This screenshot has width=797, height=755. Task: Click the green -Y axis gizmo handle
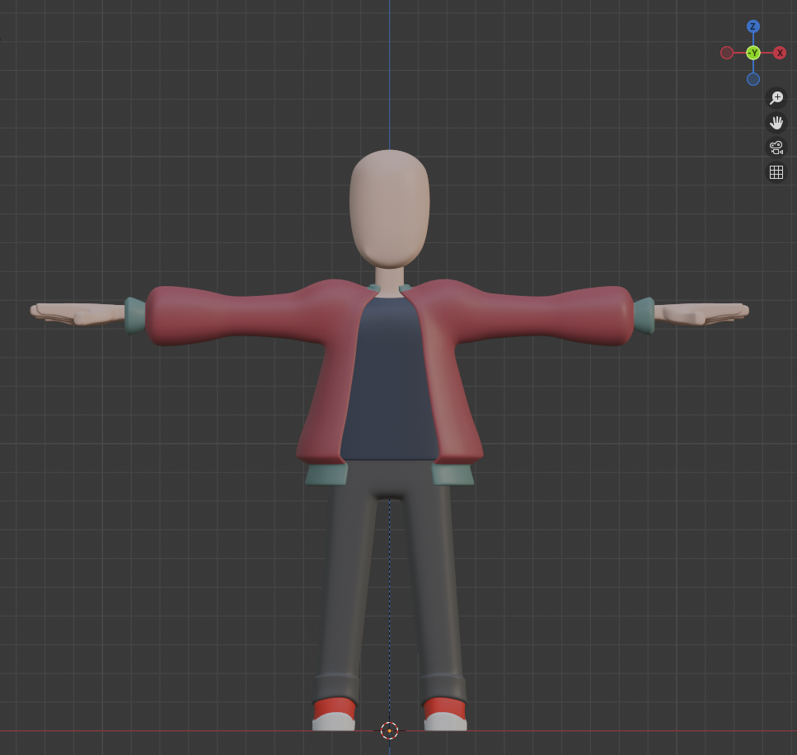click(x=752, y=53)
